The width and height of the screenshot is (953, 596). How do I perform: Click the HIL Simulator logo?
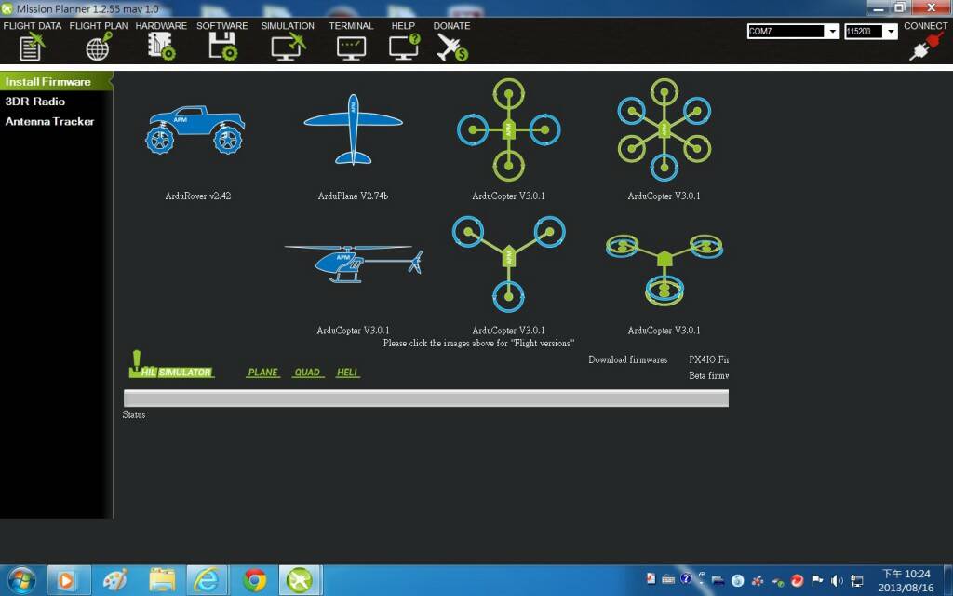pyautogui.click(x=171, y=364)
